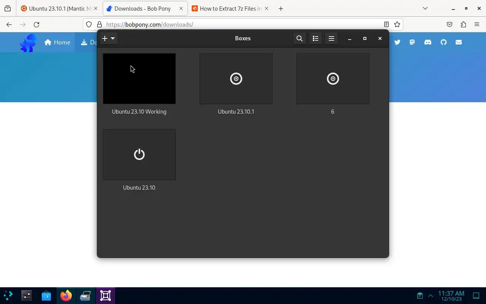Open the Boxes hamburger menu
The height and width of the screenshot is (304, 486).
coord(331,38)
